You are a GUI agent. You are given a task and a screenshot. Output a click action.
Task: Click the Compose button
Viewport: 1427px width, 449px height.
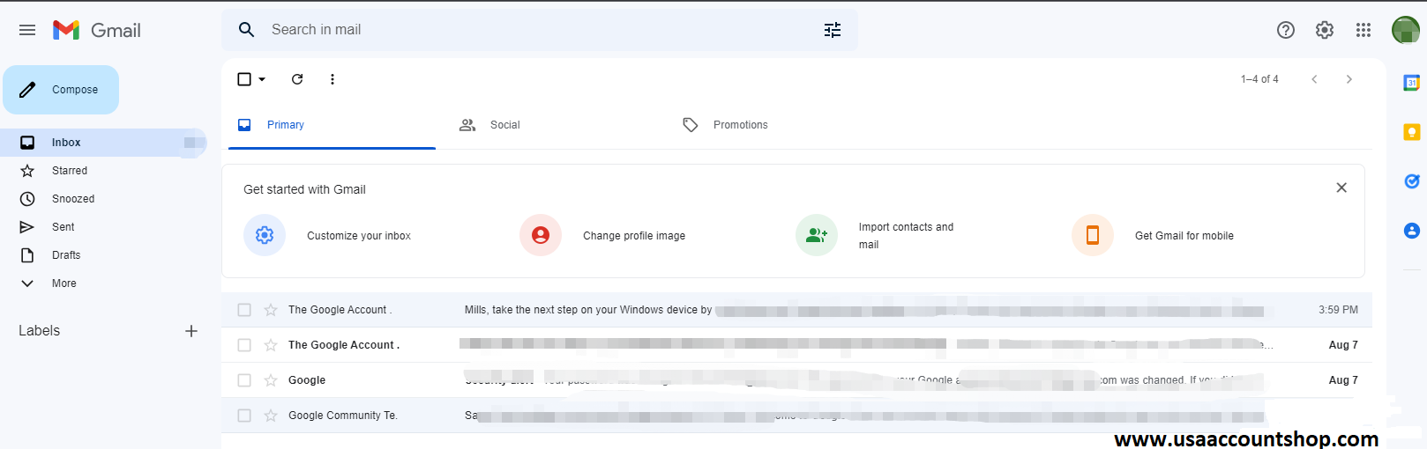coord(61,90)
